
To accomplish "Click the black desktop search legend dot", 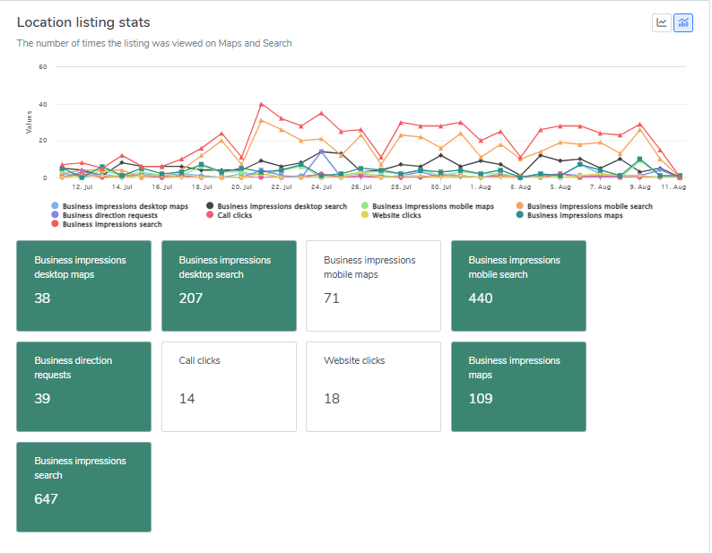I will tap(210, 206).
